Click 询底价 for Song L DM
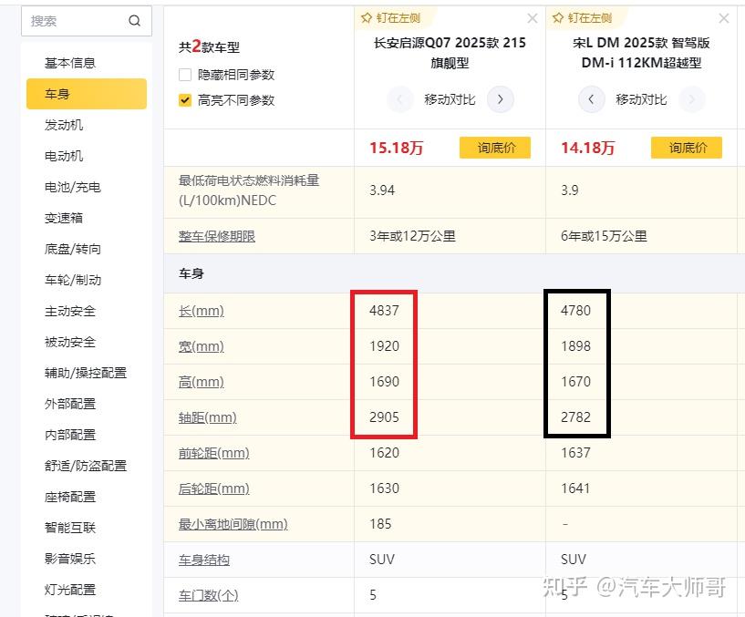 pos(686,147)
